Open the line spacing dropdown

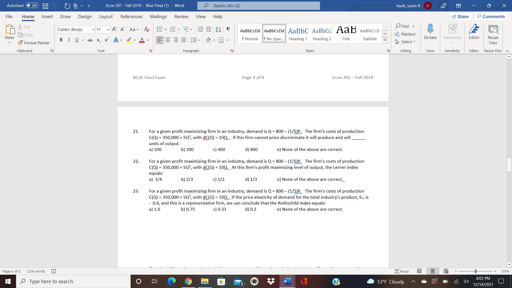[199, 40]
